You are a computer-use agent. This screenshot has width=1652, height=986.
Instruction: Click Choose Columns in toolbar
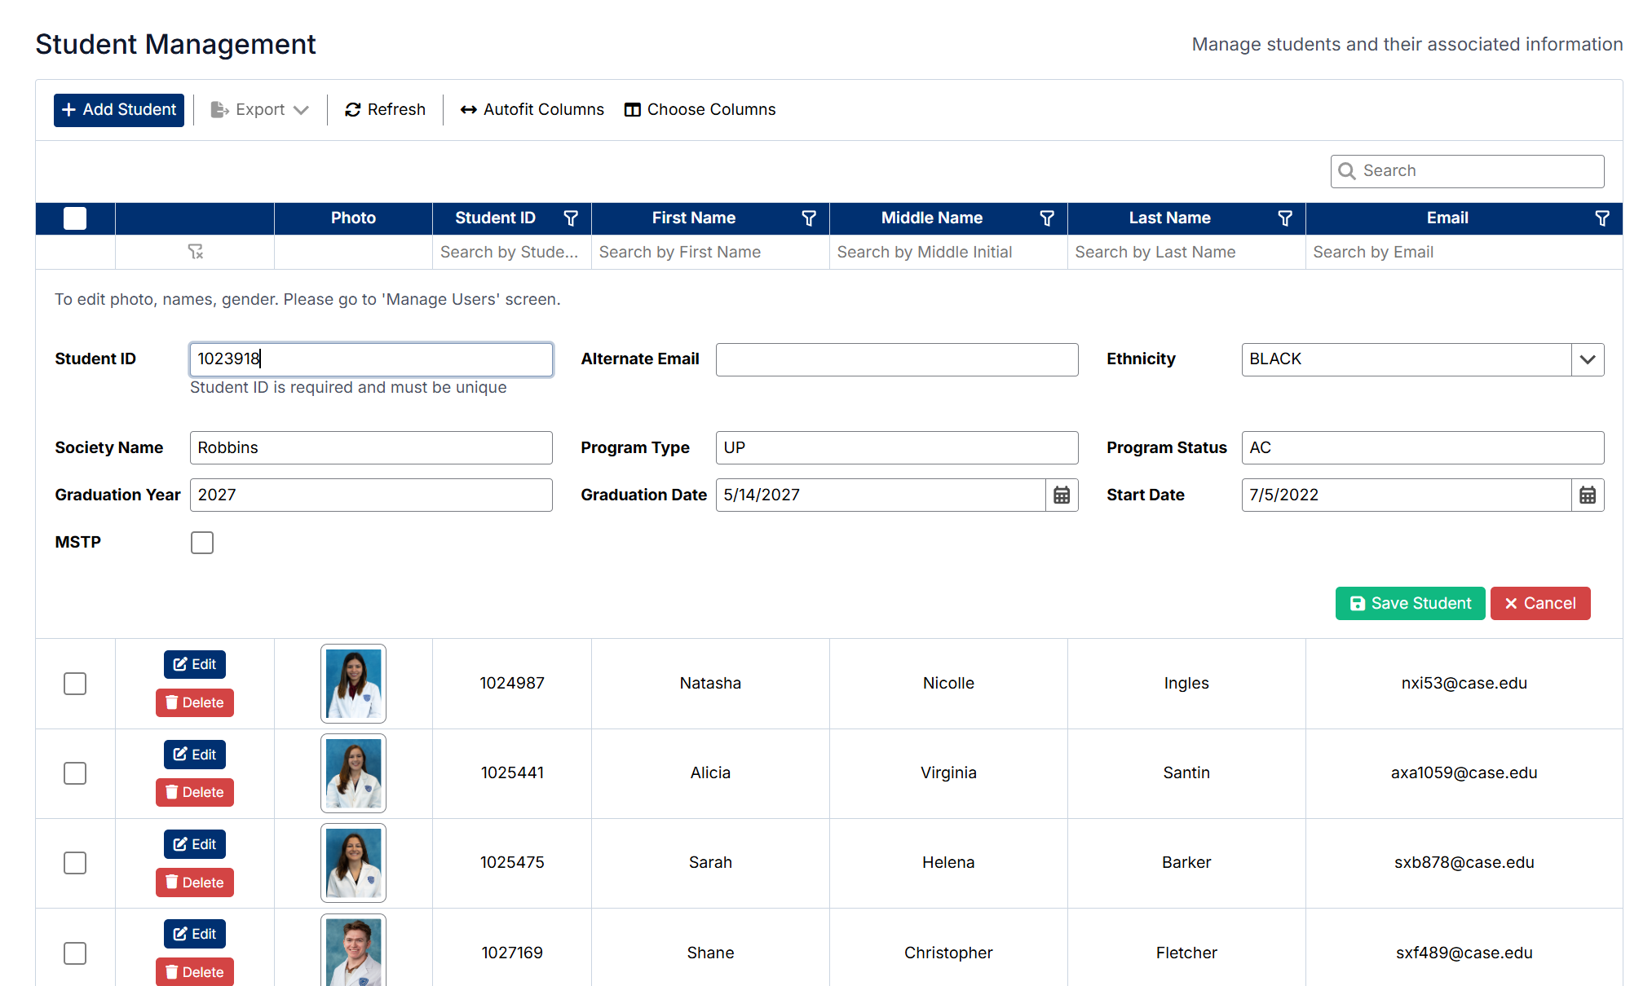tap(700, 110)
